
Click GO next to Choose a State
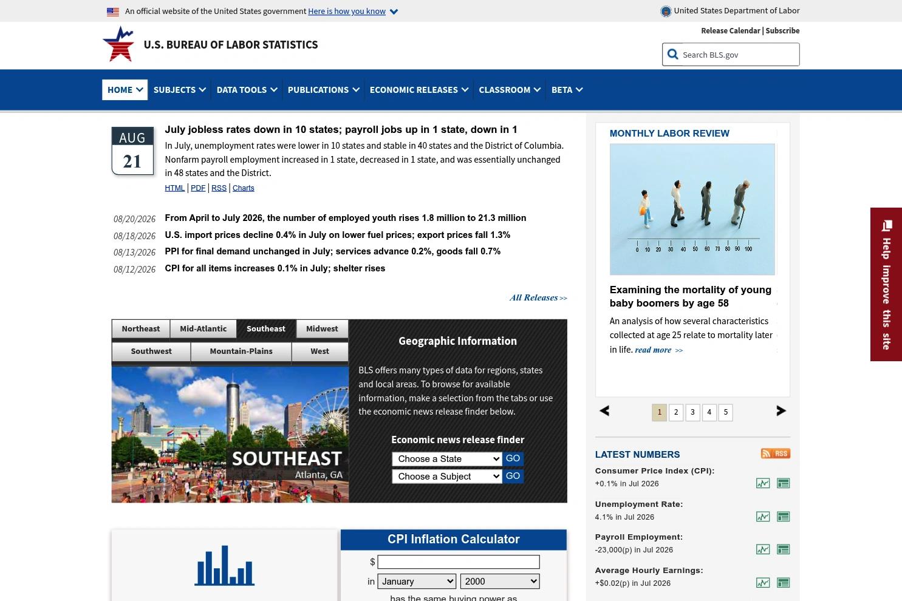point(513,459)
